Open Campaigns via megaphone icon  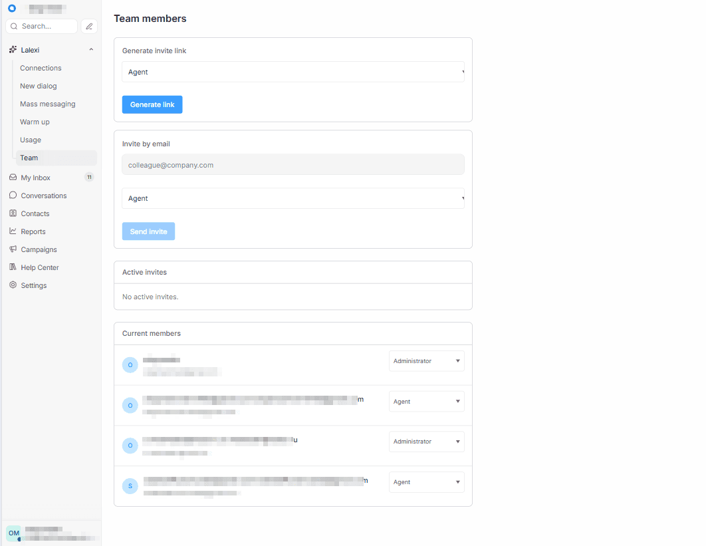13,249
